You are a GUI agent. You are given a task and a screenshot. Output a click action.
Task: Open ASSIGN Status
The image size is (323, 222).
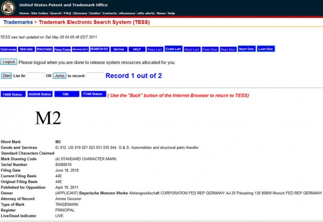click(40, 94)
